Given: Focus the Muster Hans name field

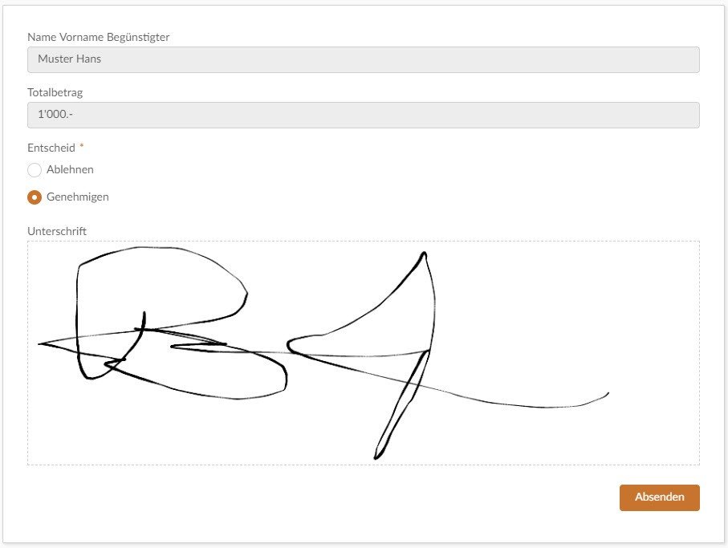Looking at the screenshot, I should point(364,59).
